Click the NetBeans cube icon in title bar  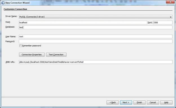click(3, 3)
